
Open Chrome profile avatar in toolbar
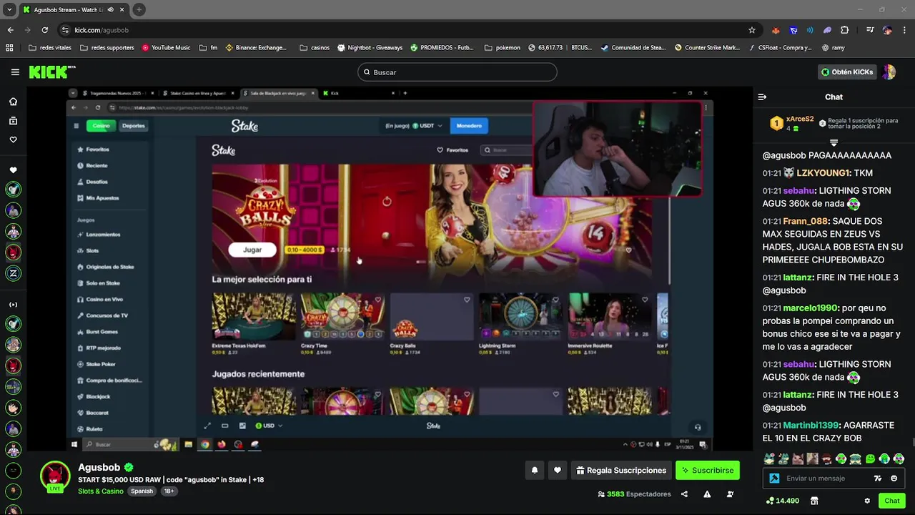[x=887, y=30]
